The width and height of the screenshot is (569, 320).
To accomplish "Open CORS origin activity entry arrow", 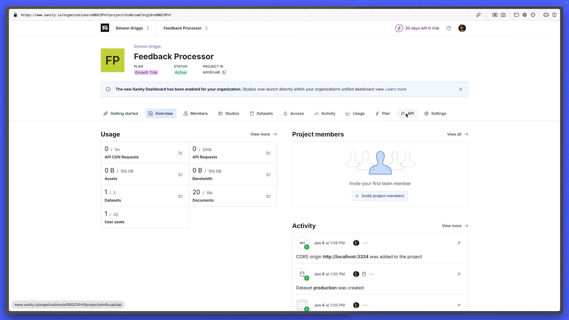I will pos(459,243).
